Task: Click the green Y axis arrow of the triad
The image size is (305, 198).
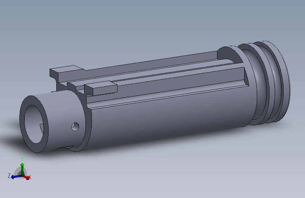Action: pyautogui.click(x=22, y=169)
